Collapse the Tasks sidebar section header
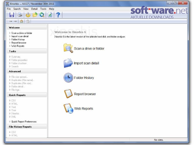 point(27,51)
